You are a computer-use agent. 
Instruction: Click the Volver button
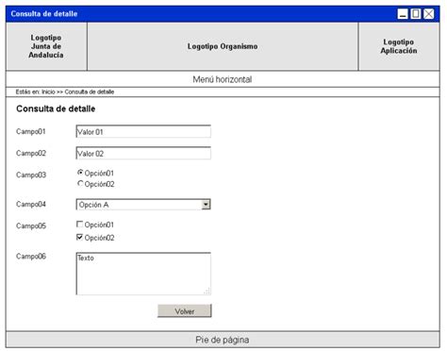(x=185, y=311)
